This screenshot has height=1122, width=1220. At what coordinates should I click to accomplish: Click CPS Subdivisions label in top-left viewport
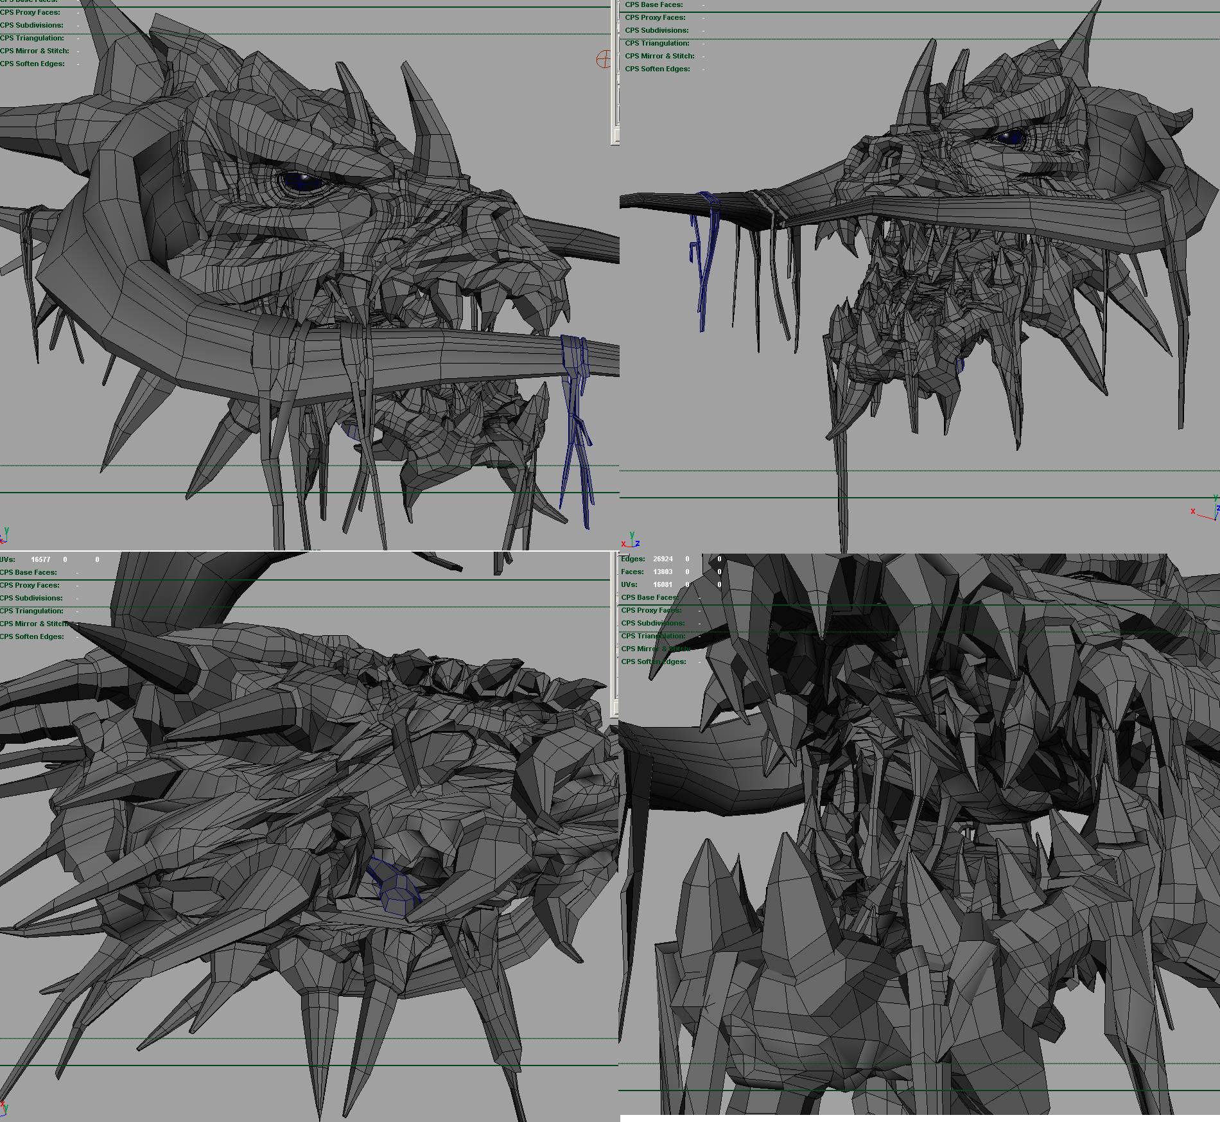point(31,25)
